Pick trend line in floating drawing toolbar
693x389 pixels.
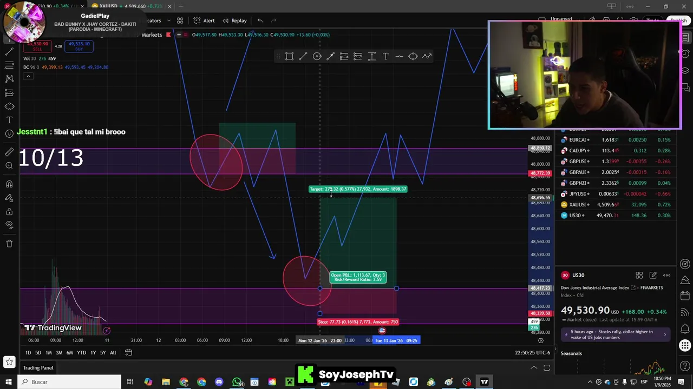pos(303,56)
